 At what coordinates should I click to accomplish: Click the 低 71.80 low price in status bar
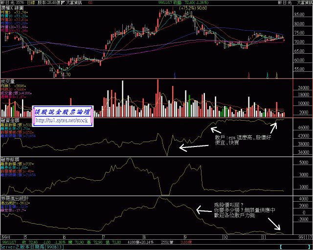click(x=113, y=242)
